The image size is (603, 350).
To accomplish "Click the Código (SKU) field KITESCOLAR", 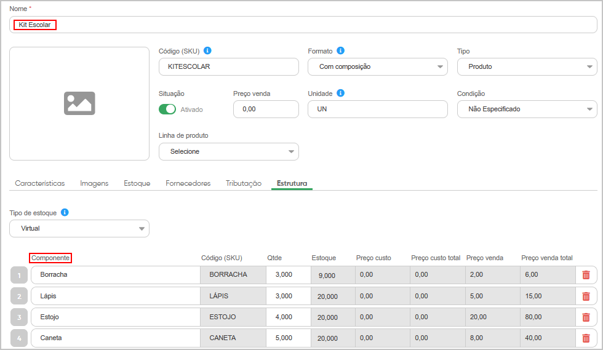I will pos(228,66).
